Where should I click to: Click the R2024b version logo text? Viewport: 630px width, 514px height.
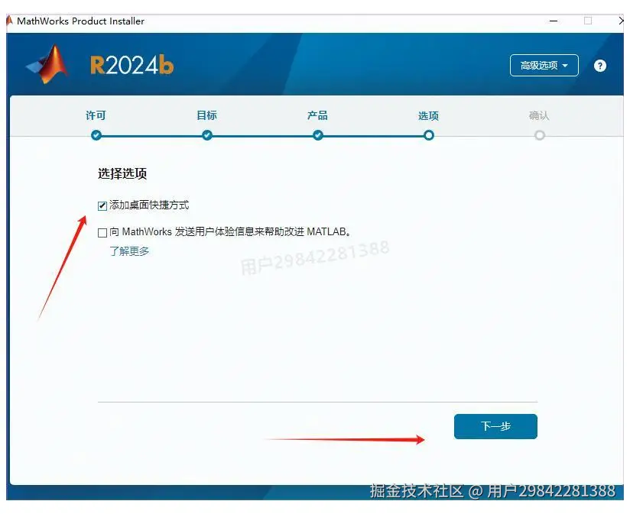click(x=130, y=66)
